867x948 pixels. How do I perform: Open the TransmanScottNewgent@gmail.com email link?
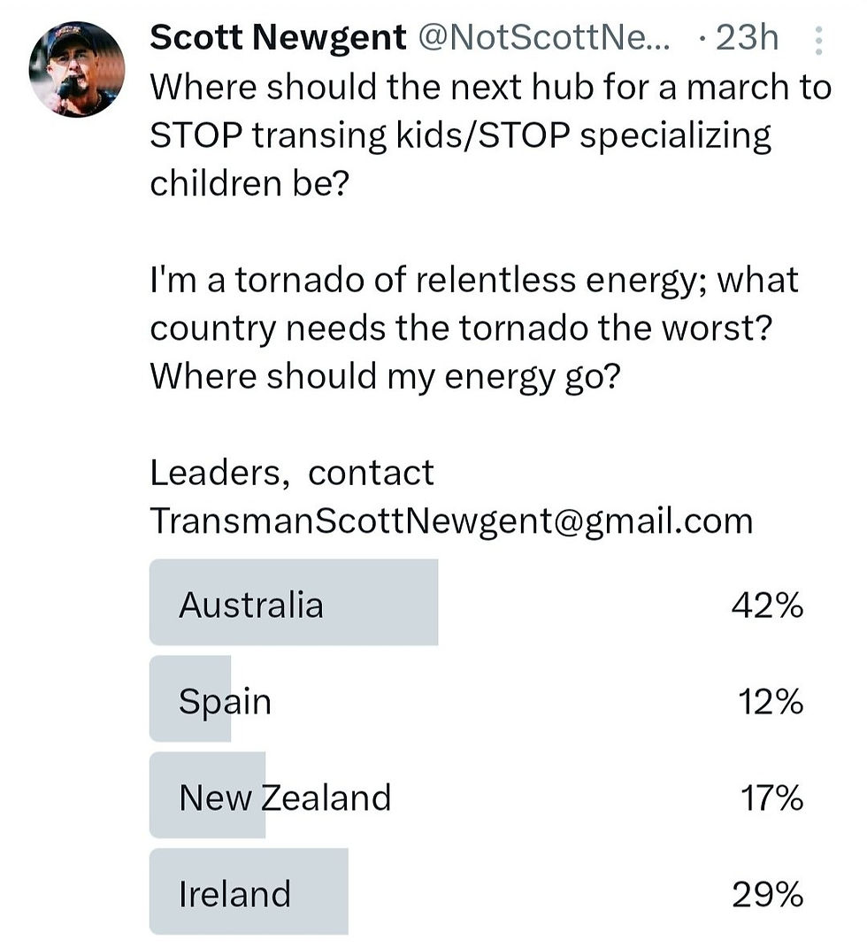tap(451, 520)
